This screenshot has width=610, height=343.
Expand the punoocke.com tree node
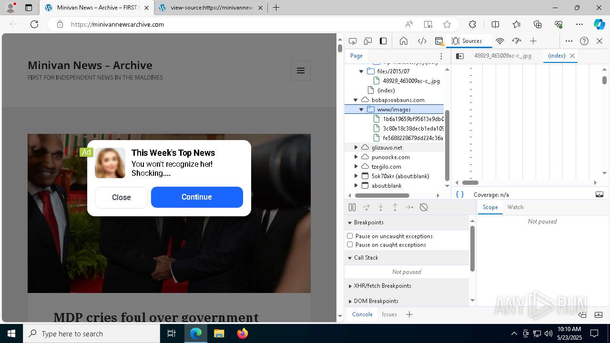click(x=356, y=157)
